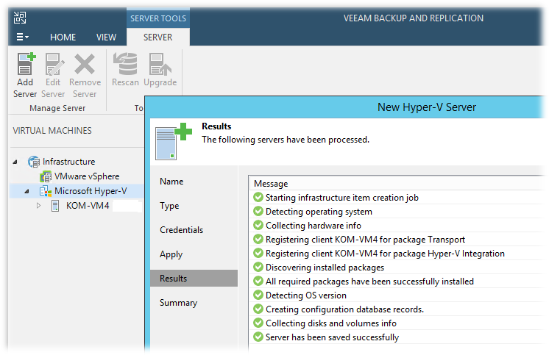The width and height of the screenshot is (549, 355).
Task: Click the New Hyper-V Server wizard icon
Action: (x=174, y=141)
